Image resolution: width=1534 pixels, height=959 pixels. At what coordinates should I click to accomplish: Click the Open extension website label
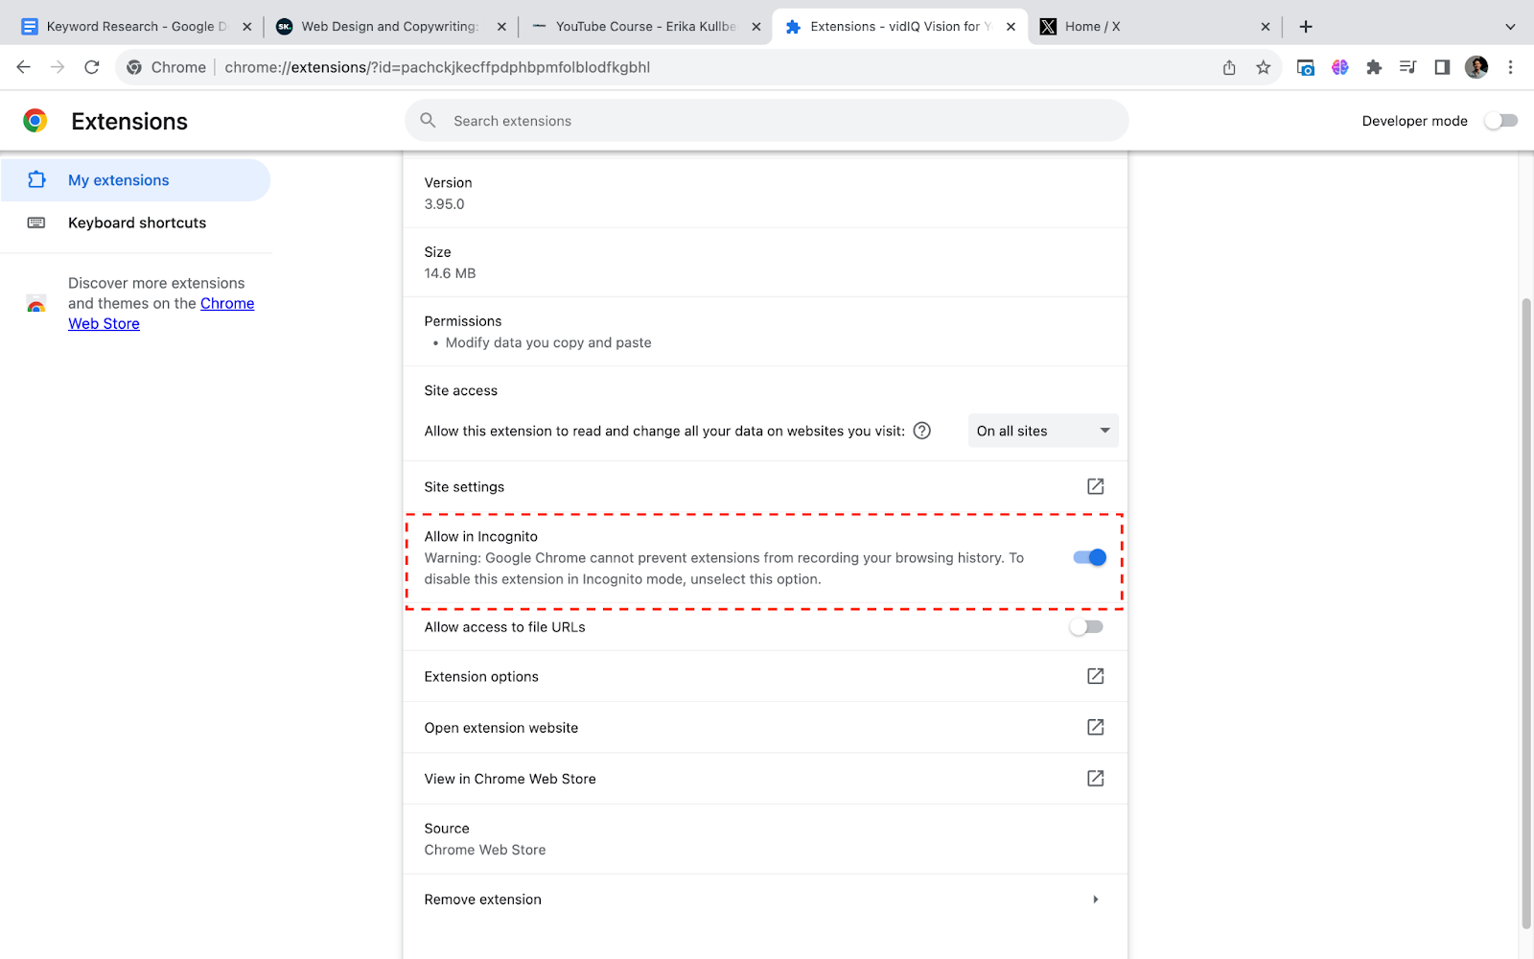pyautogui.click(x=501, y=728)
